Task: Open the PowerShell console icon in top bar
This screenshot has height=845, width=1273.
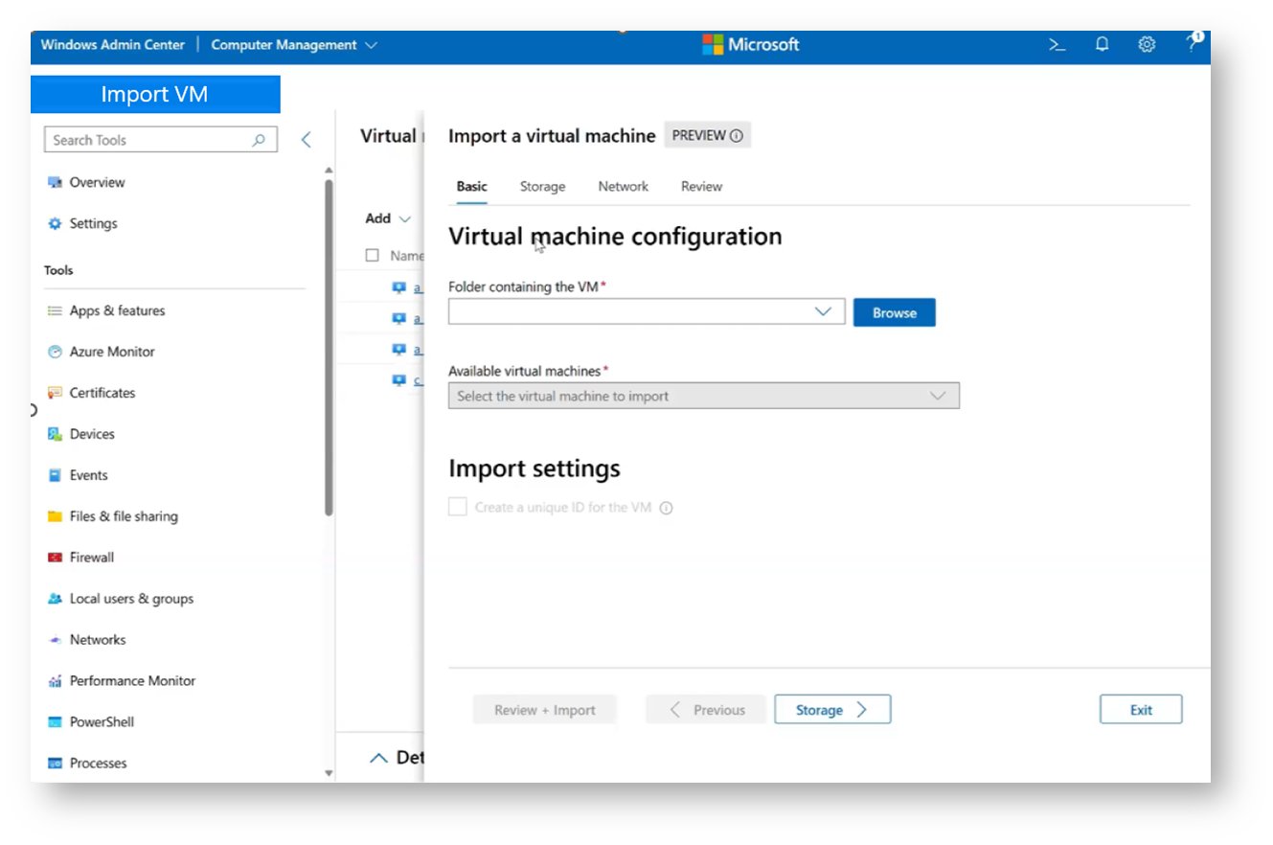Action: [x=1055, y=44]
